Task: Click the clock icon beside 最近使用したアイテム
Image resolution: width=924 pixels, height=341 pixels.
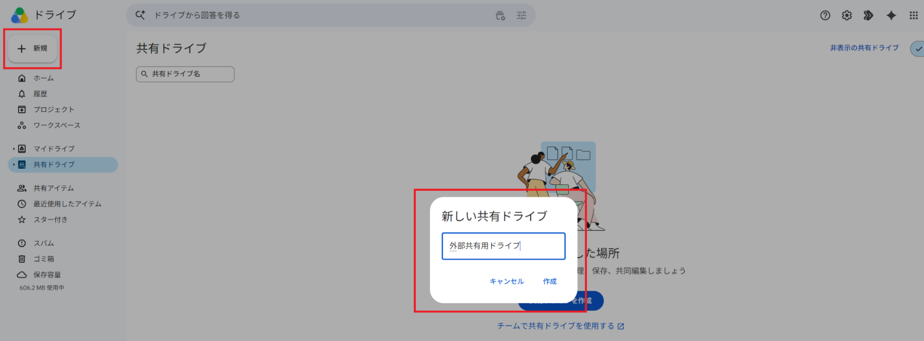Action: click(x=22, y=204)
